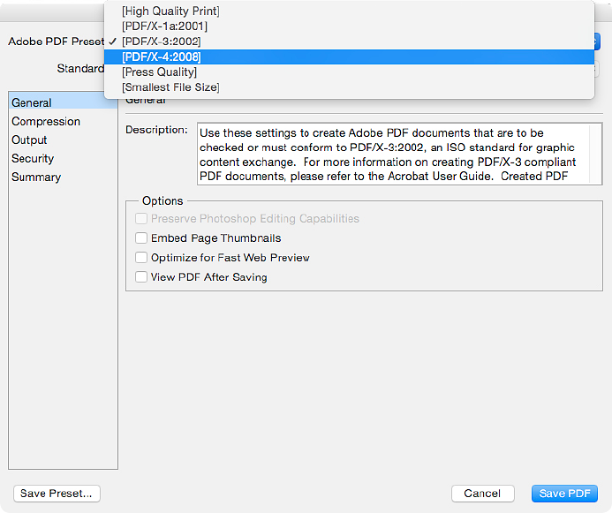Image resolution: width=612 pixels, height=513 pixels.
Task: Select the highlighted [PDF/X-4:2008] preset
Action: 349,57
